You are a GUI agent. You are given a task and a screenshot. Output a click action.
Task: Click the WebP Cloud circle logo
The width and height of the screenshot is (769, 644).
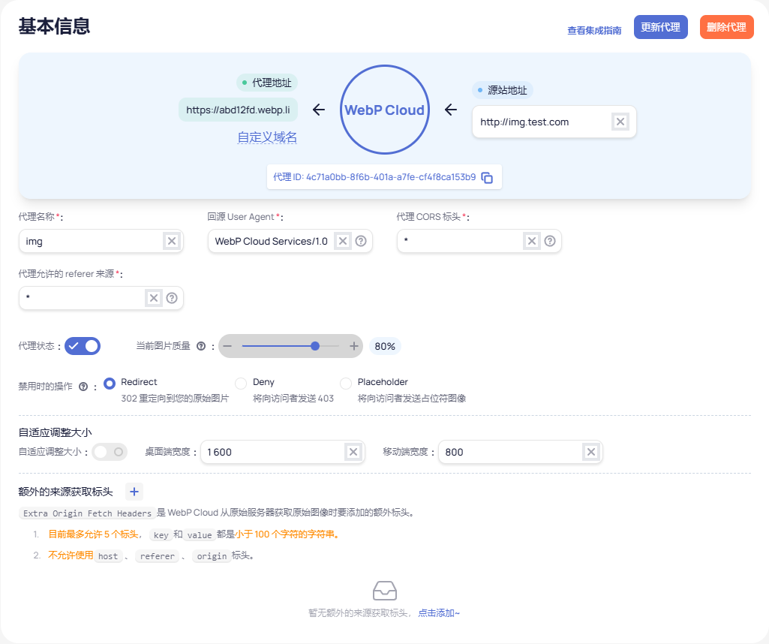point(384,110)
